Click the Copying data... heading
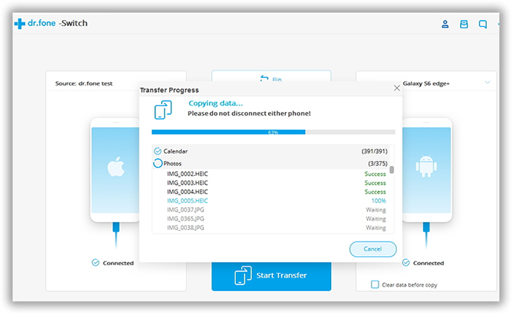Image resolution: width=512 pixels, height=314 pixels. [x=215, y=103]
